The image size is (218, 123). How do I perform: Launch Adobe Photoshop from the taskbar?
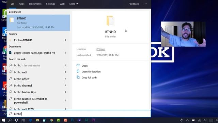coord(73,120)
